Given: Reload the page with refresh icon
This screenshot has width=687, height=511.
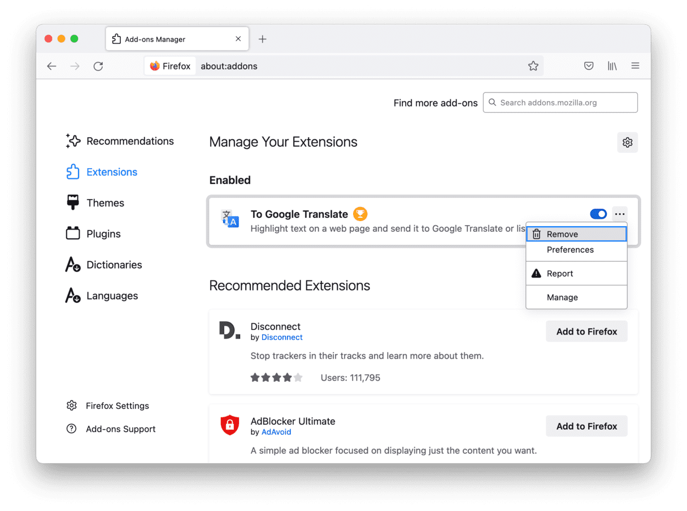Looking at the screenshot, I should pyautogui.click(x=98, y=66).
